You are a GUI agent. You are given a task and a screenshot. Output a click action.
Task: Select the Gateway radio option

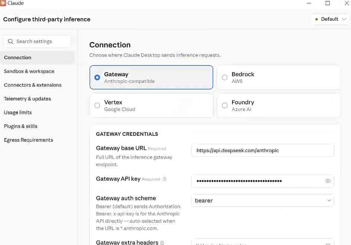coord(151,77)
